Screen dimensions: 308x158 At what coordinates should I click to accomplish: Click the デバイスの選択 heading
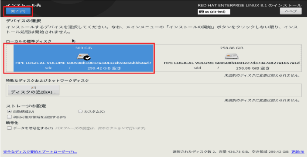pyautogui.click(x=24, y=21)
